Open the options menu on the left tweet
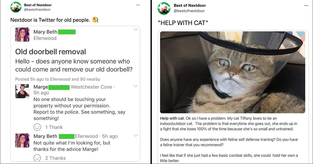This screenshot has width=313, height=164. tap(138, 5)
